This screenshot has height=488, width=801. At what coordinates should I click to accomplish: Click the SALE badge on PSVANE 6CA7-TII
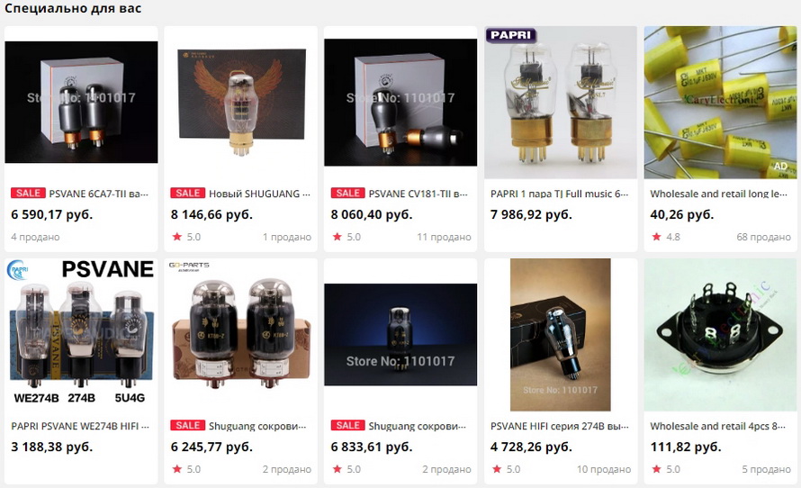coord(28,194)
